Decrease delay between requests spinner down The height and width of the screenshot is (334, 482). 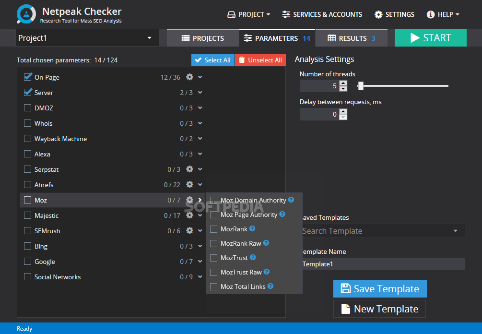coord(343,117)
